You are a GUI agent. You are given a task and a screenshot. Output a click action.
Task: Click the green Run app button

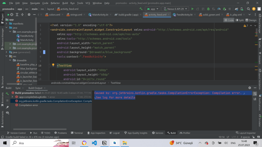[193, 9]
